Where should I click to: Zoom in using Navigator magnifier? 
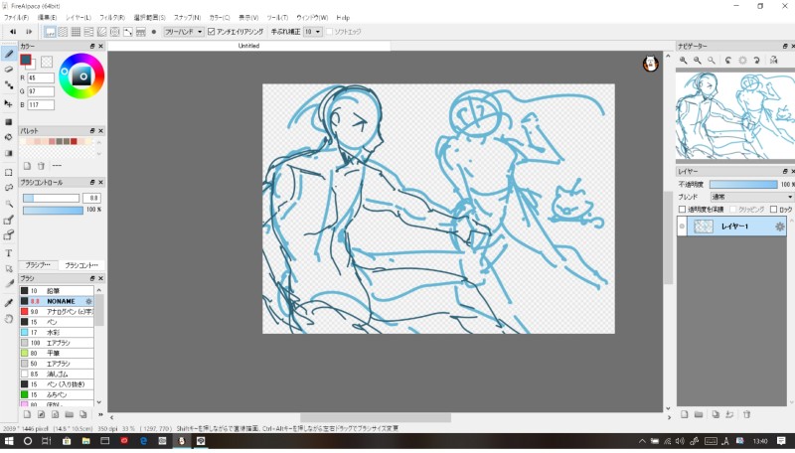click(684, 60)
